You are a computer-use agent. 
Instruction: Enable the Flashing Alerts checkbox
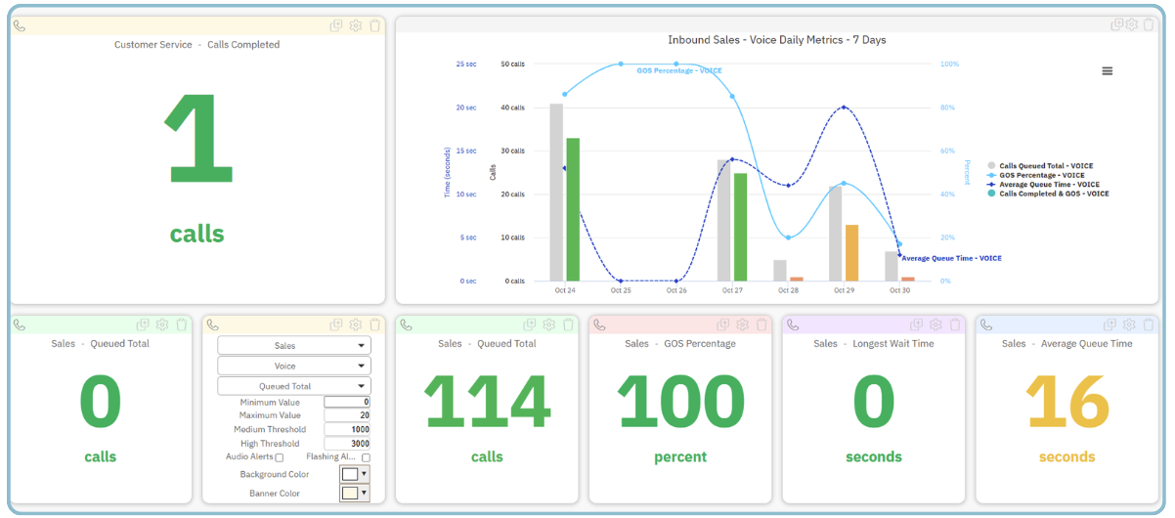366,457
